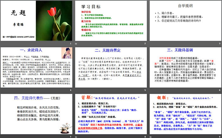Select slide 8 about 首联

[x=111, y=114]
